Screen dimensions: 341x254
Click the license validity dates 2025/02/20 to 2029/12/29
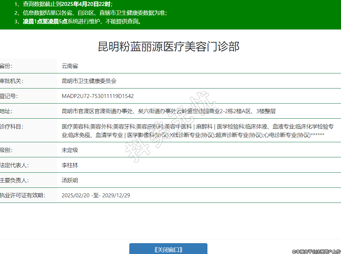(x=96, y=195)
